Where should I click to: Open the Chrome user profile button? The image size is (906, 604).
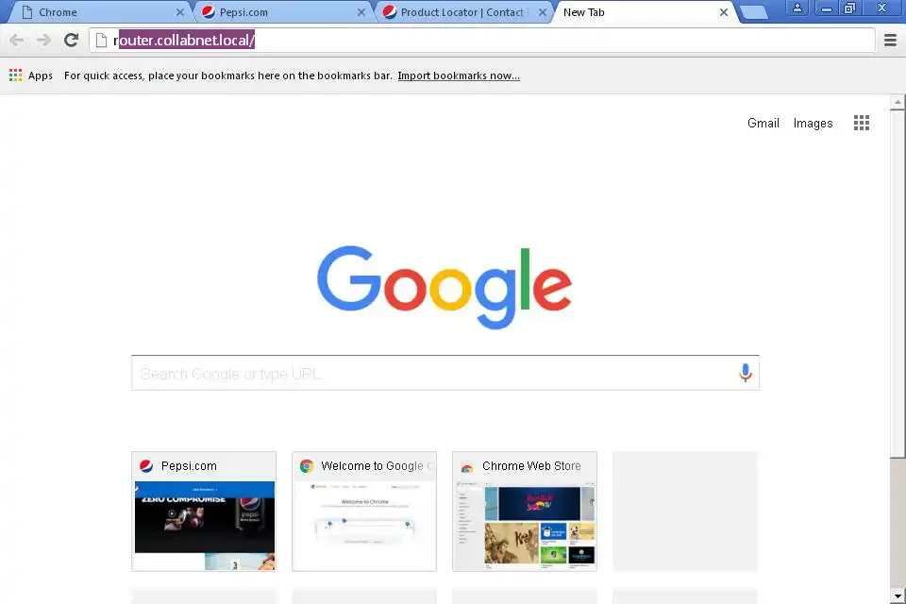point(797,8)
